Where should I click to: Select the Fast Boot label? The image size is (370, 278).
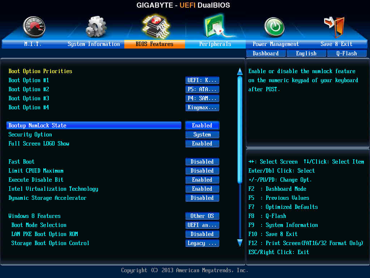point(21,162)
